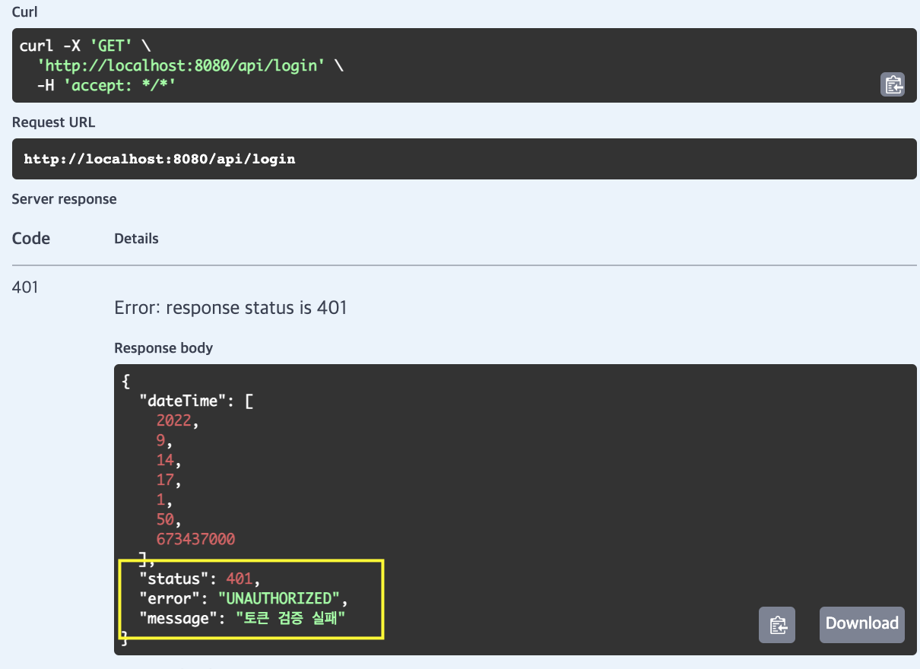Click the -H 'accept: */*' line
The image size is (920, 669).
[x=106, y=85]
